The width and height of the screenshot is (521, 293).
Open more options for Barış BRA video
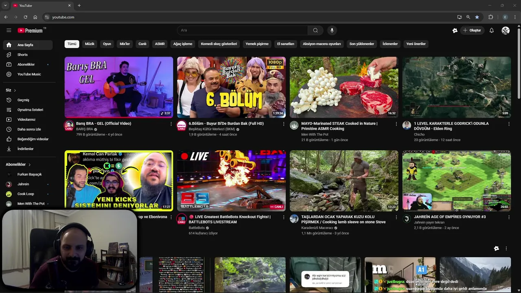tap(171, 124)
